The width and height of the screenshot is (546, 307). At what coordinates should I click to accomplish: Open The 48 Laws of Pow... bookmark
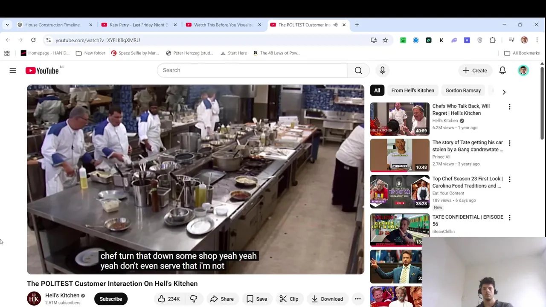pyautogui.click(x=276, y=53)
